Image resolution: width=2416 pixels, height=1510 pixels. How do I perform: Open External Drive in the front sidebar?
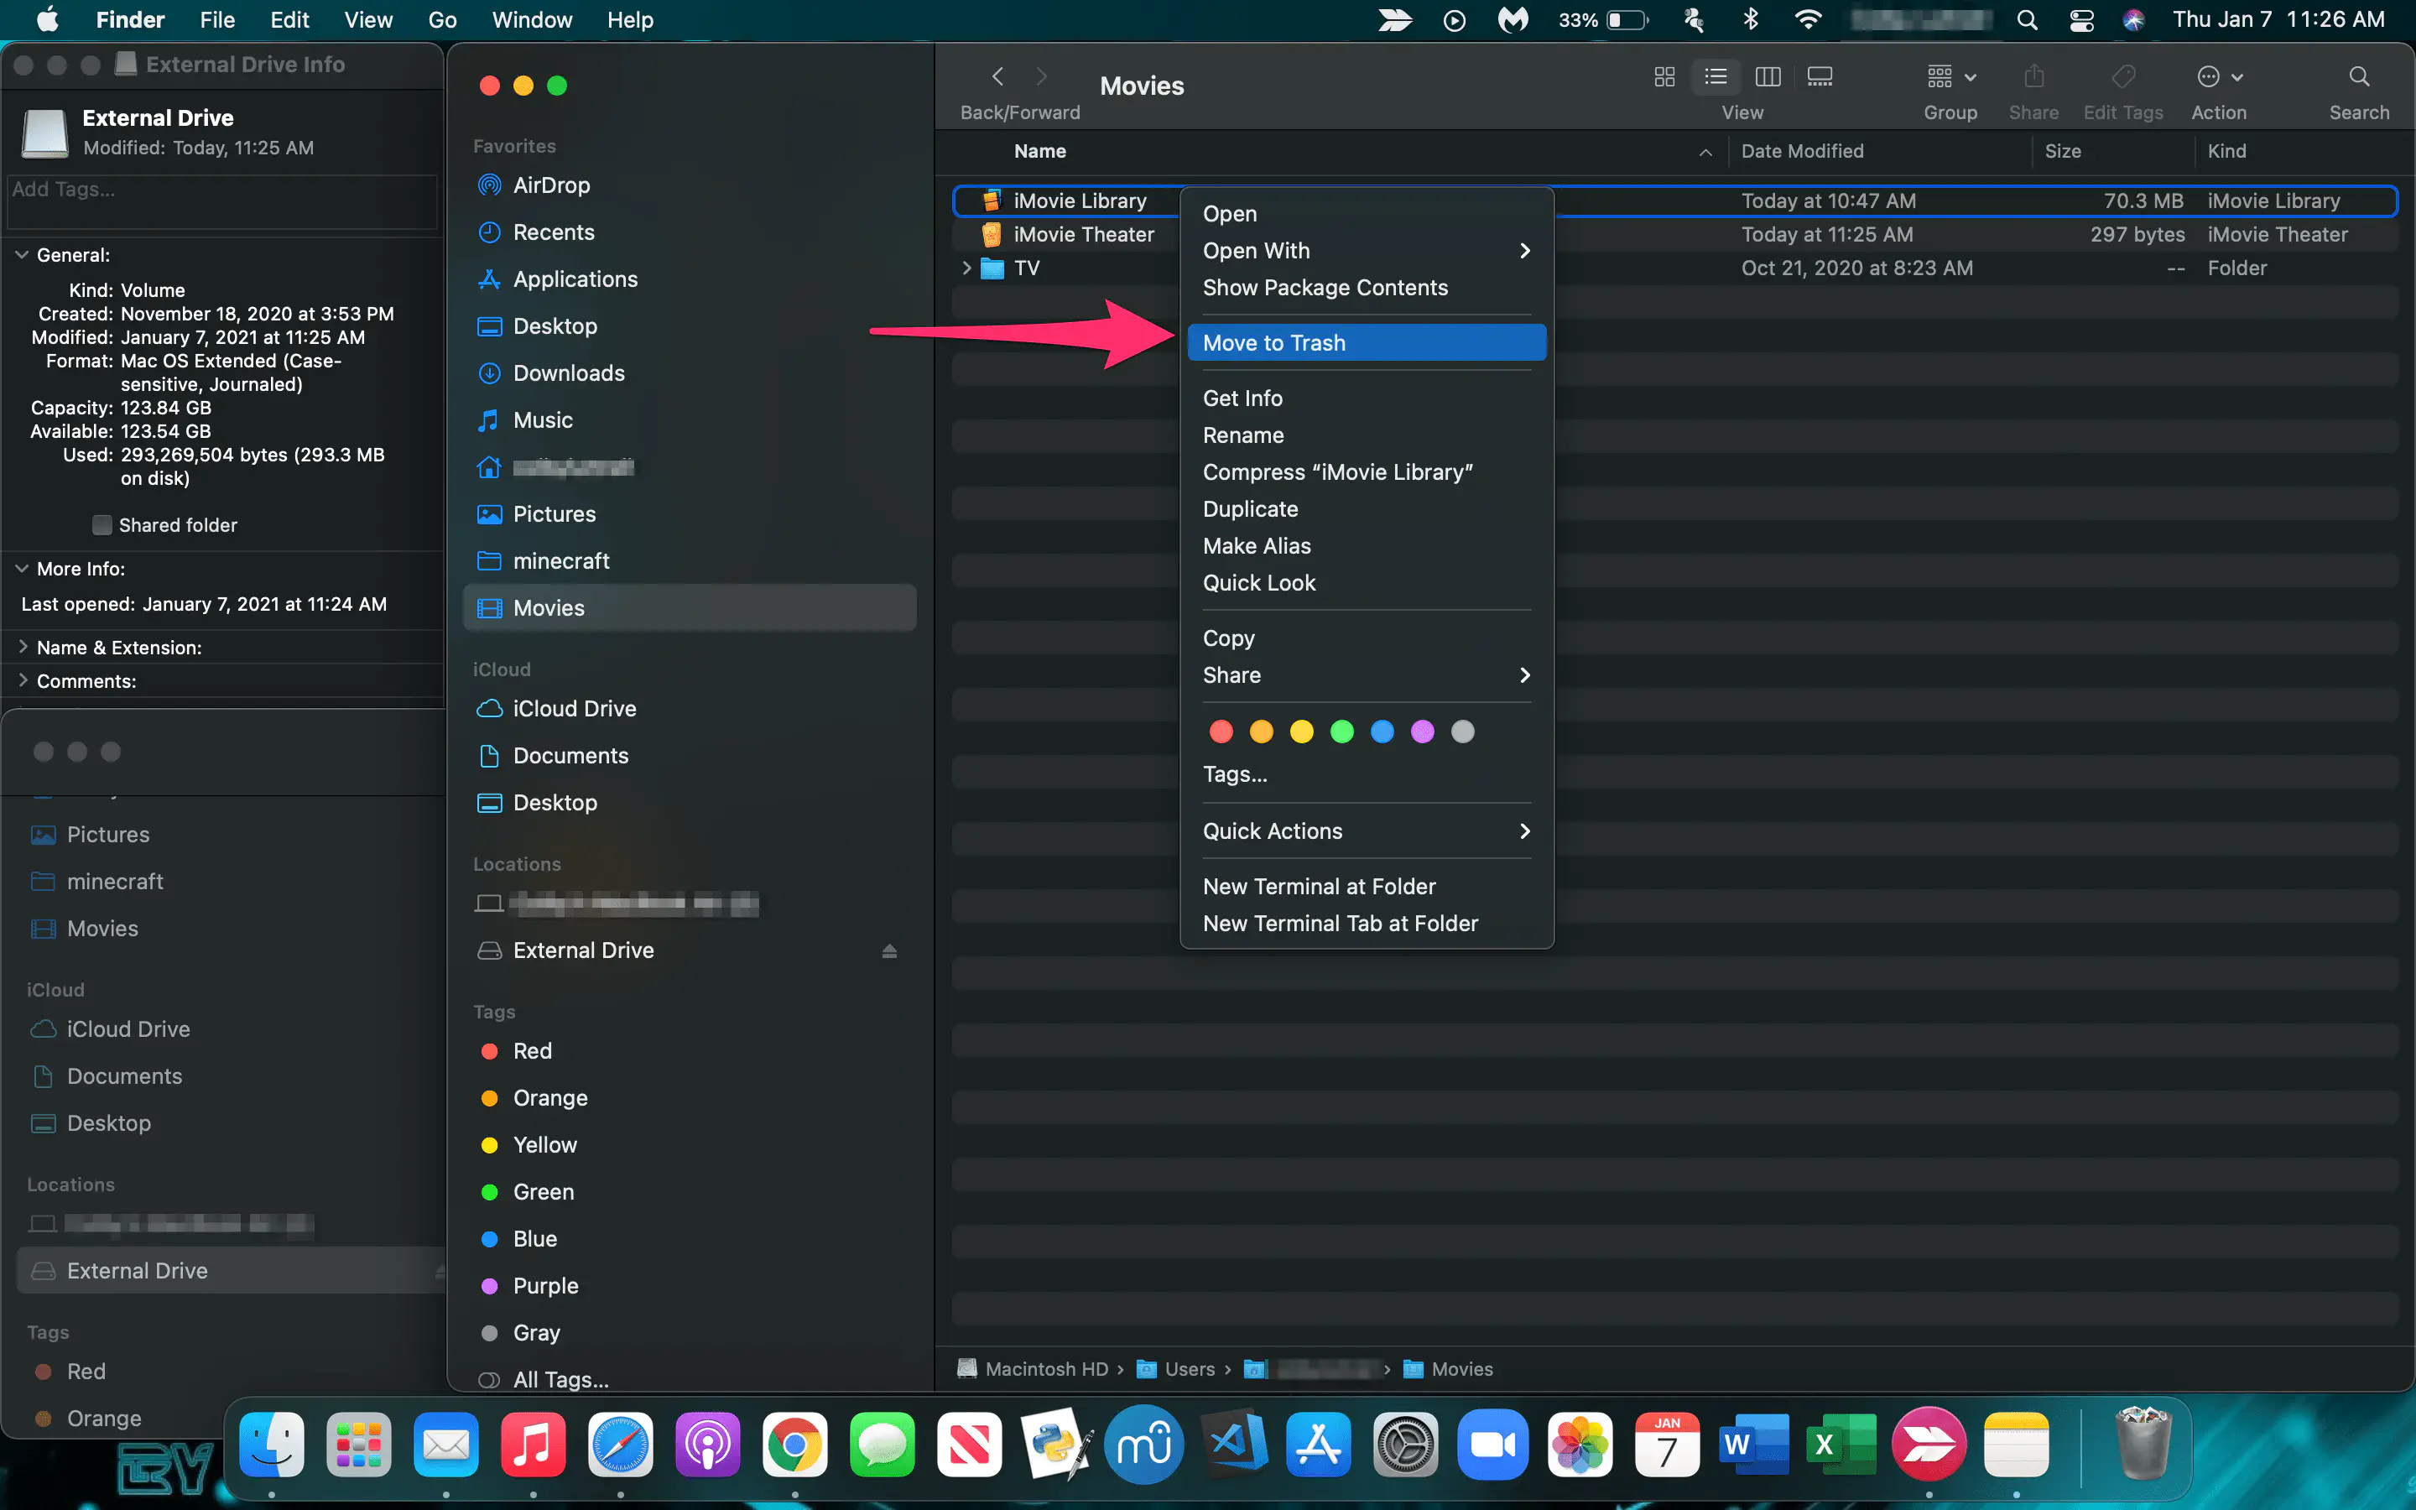pos(583,950)
